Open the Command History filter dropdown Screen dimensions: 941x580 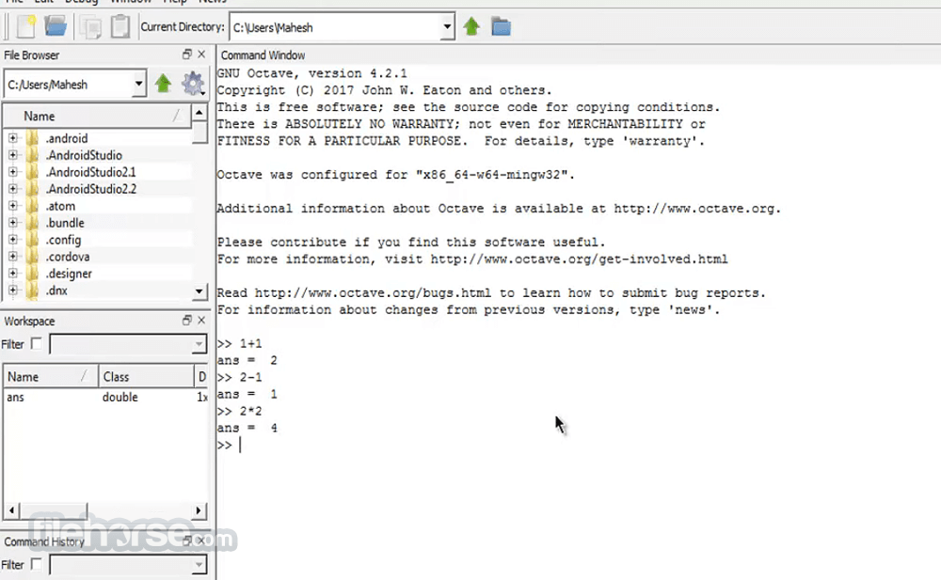(199, 565)
